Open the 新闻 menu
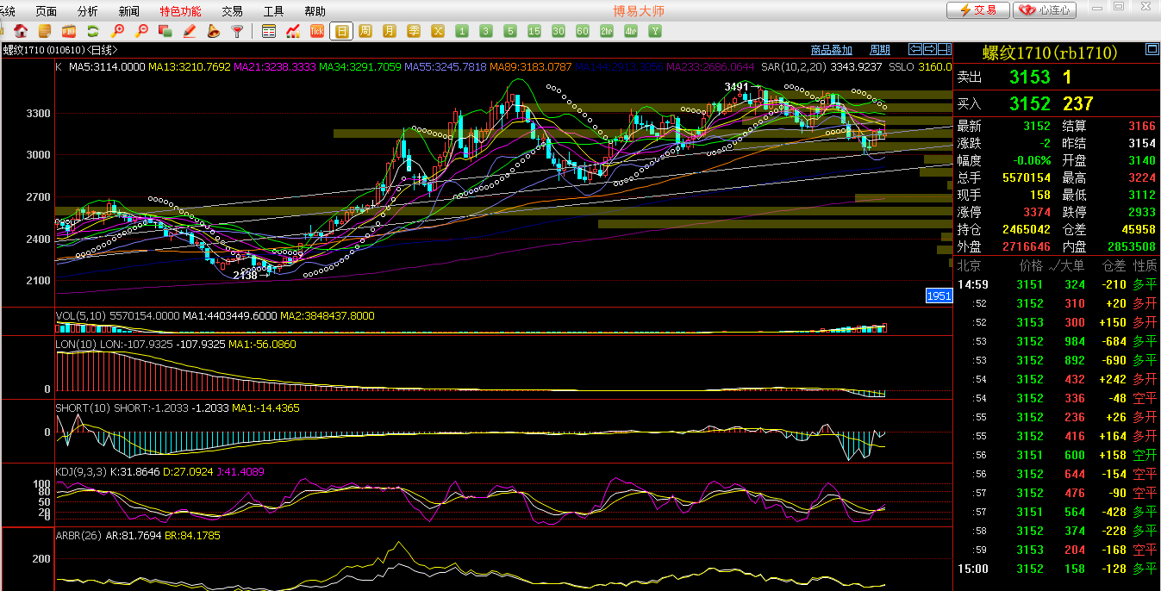This screenshot has width=1161, height=591. tap(128, 11)
